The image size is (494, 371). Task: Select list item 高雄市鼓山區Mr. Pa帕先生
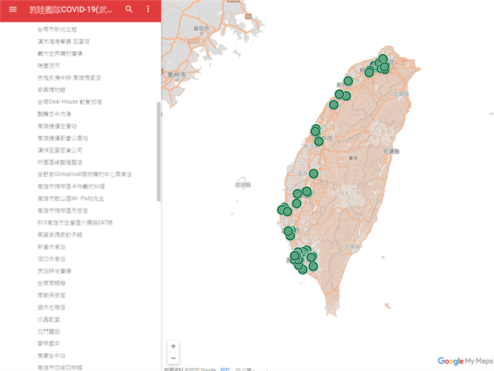coord(71,199)
